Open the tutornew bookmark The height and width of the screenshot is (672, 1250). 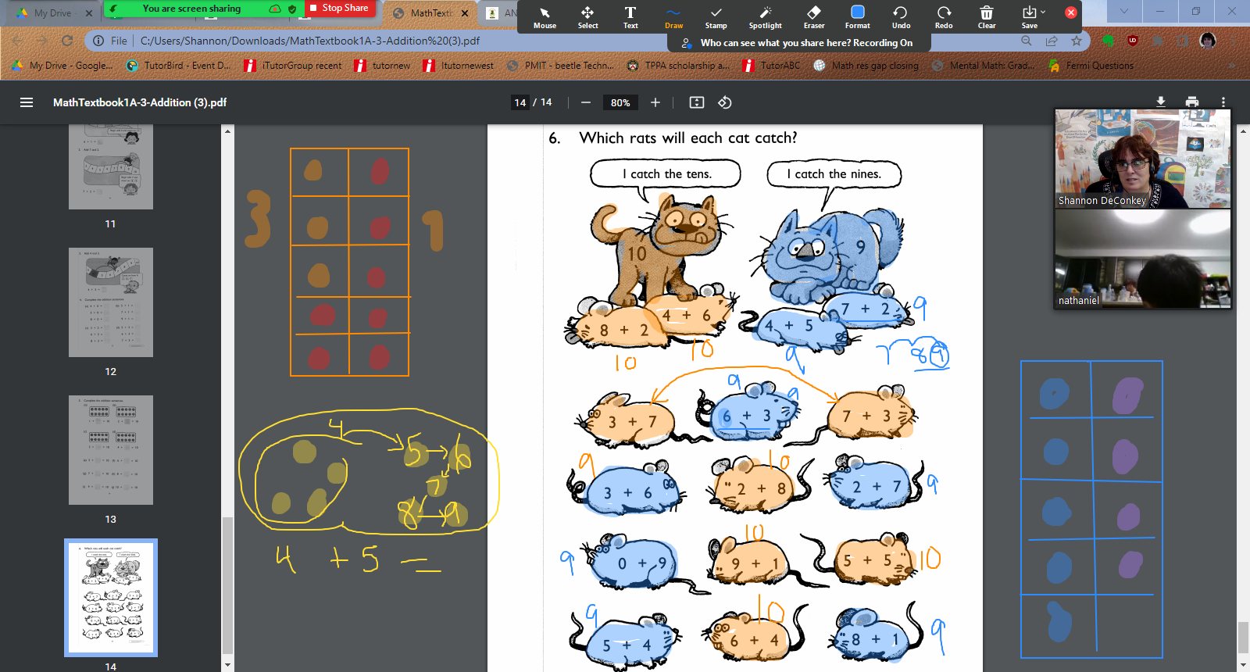[x=382, y=66]
